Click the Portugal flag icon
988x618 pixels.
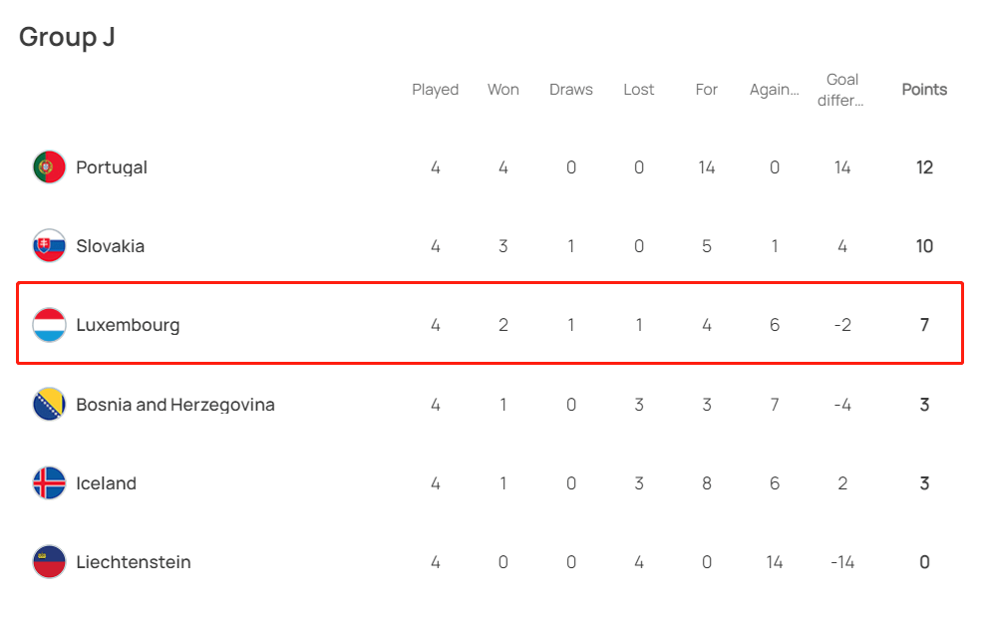pyautogui.click(x=49, y=166)
